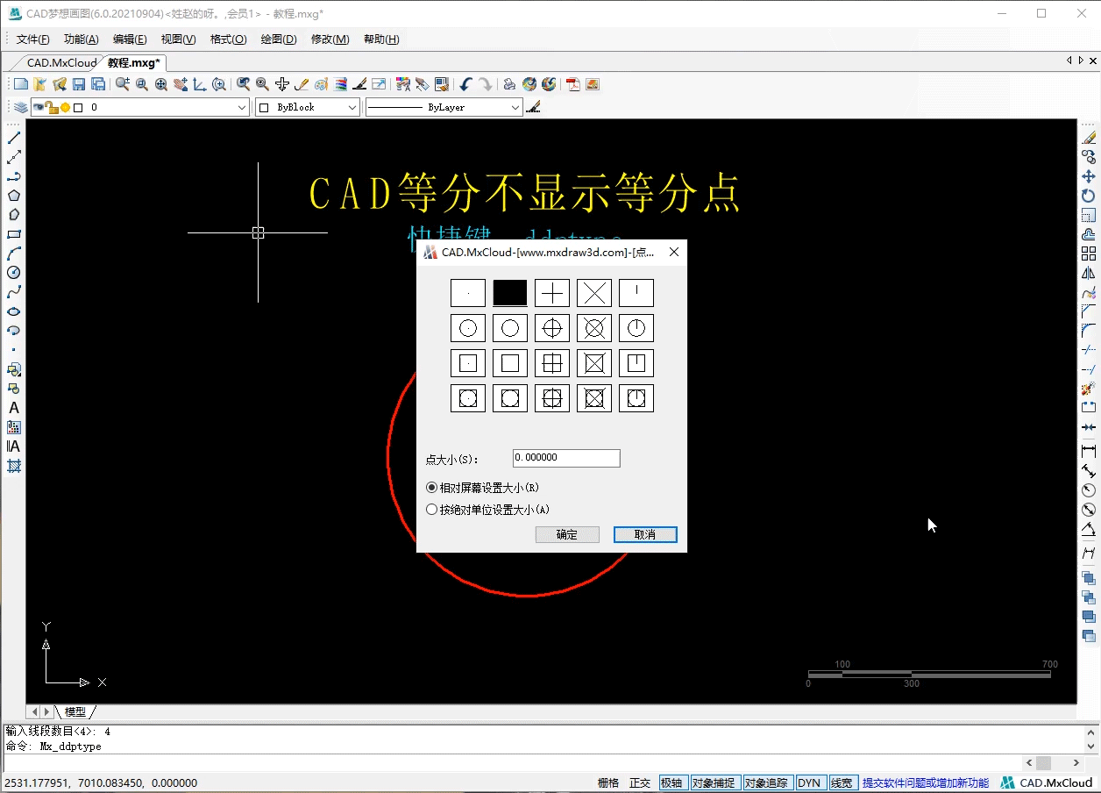The image size is (1101, 793).
Task: Expand the ByBlock color dropdown
Action: pos(353,106)
